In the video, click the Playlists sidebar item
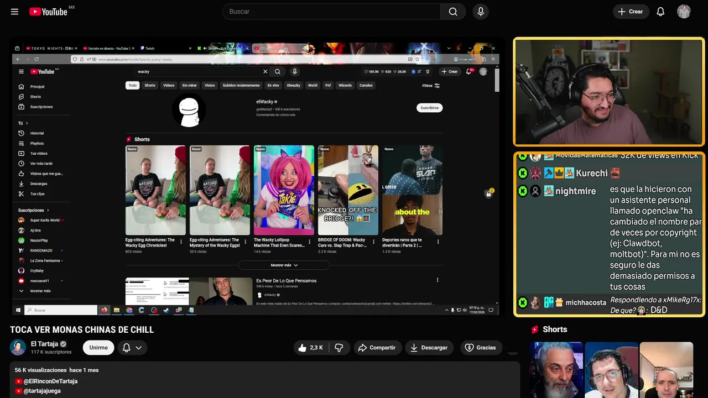Viewport: 708px width, 398px height. coord(37,143)
